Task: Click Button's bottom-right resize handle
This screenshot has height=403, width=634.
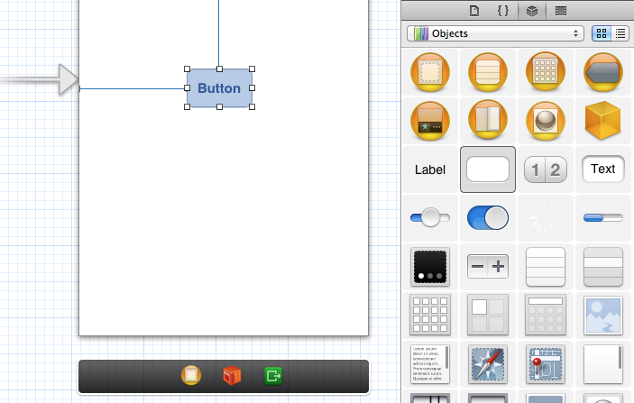Action: [x=253, y=106]
